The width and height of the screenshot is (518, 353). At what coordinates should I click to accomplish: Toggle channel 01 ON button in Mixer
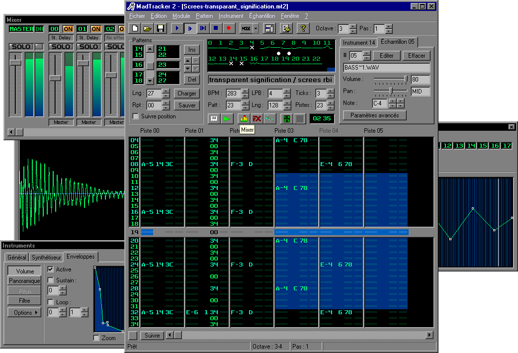[96, 29]
